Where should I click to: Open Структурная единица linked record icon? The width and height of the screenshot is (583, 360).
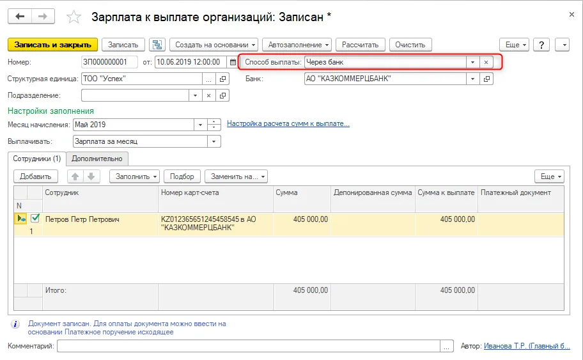(222, 79)
